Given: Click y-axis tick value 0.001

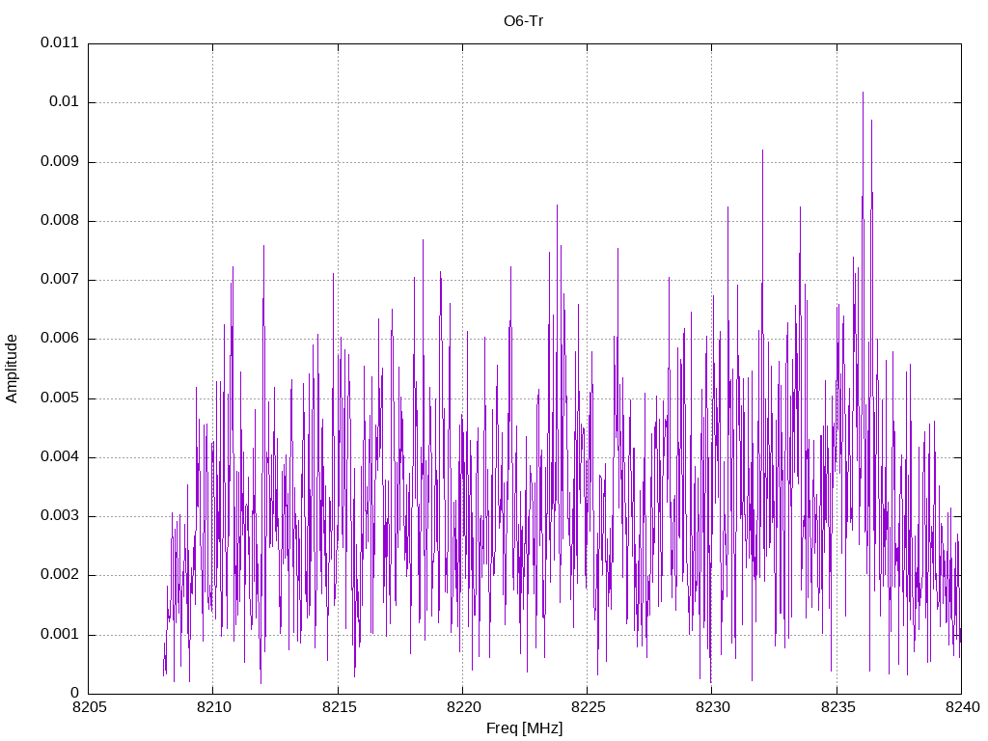Looking at the screenshot, I should (60, 634).
